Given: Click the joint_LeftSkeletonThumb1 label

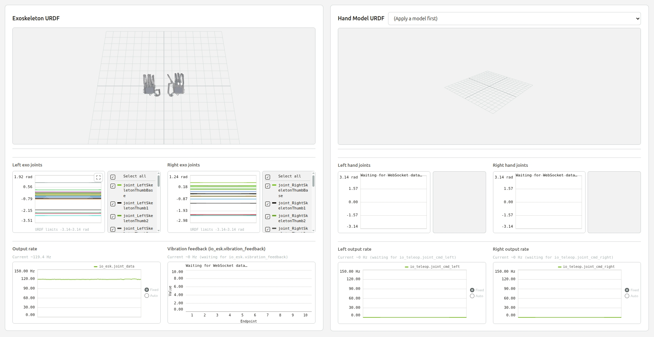Looking at the screenshot, I should coord(138,206).
